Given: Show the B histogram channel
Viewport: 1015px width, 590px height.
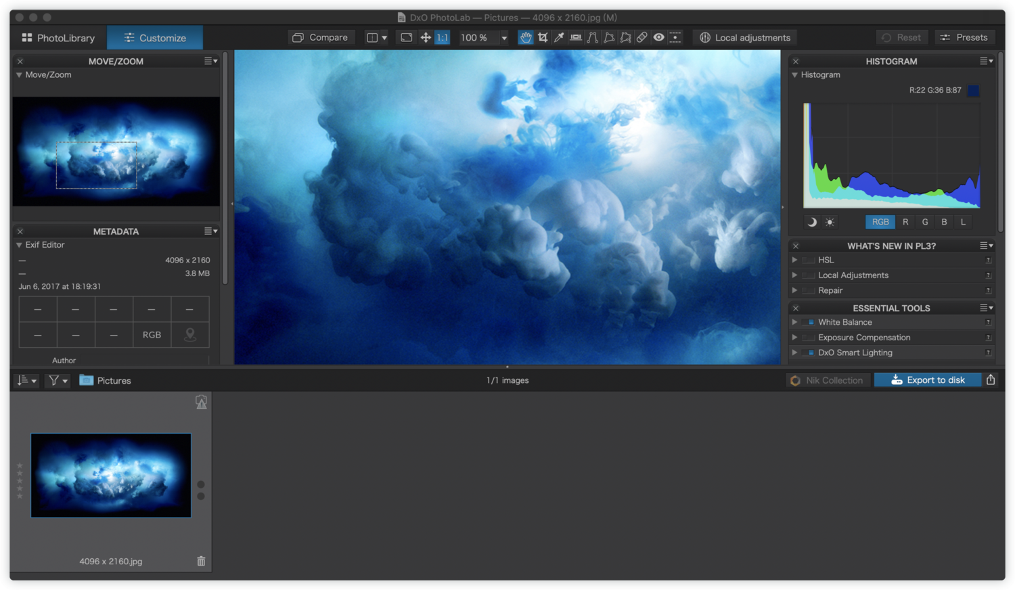Looking at the screenshot, I should tap(944, 222).
